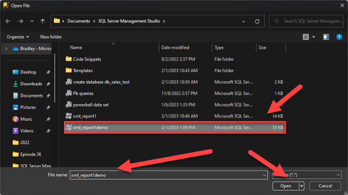
Task: Select the xml_report1demo file
Action: coord(175,128)
